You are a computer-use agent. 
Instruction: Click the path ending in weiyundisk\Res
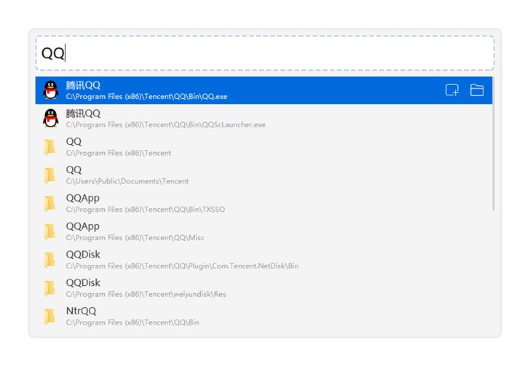(x=146, y=294)
